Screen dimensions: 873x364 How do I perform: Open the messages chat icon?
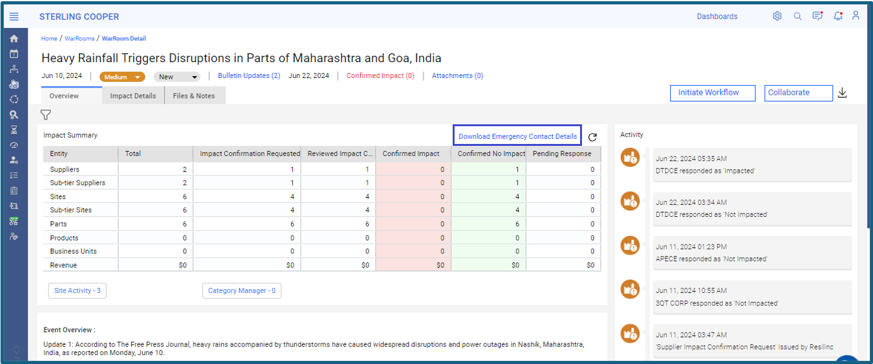817,16
